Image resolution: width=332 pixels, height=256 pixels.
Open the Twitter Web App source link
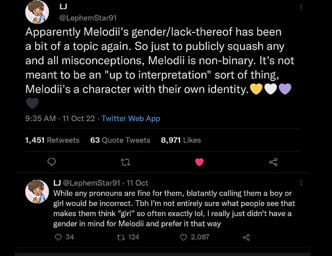131,118
